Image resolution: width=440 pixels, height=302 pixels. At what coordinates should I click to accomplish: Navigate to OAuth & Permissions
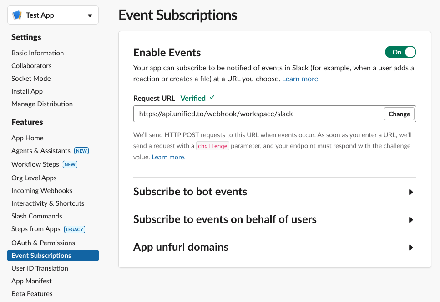(43, 243)
